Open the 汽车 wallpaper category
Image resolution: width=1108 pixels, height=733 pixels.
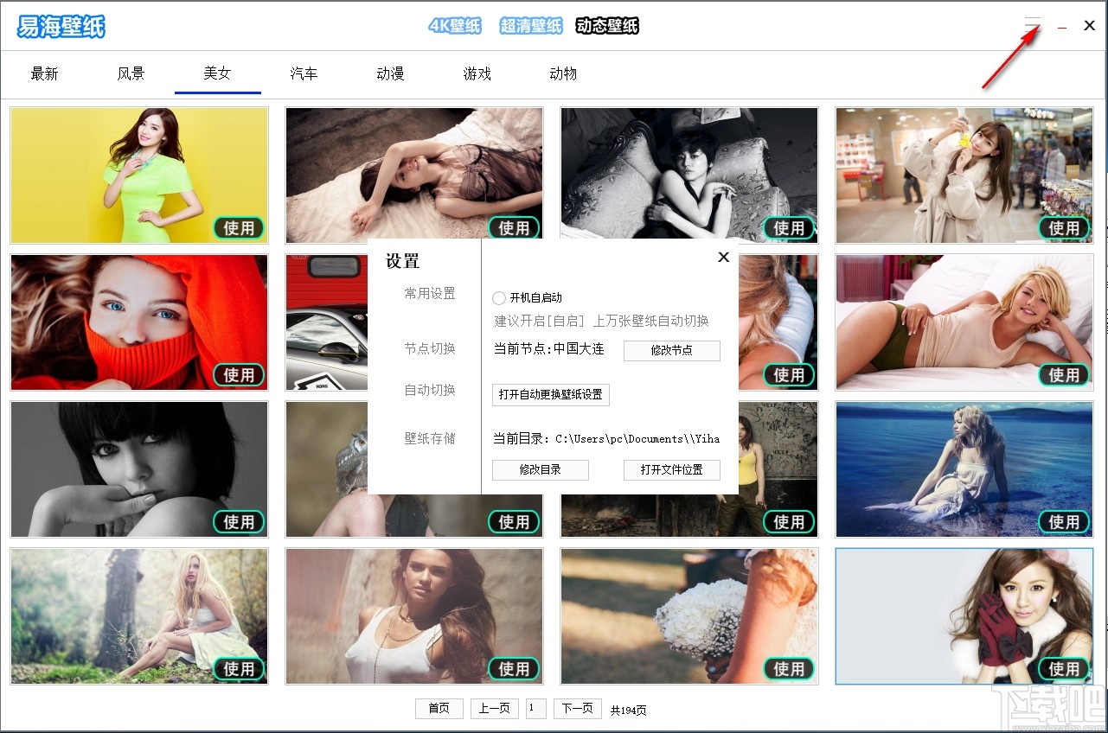(x=304, y=73)
